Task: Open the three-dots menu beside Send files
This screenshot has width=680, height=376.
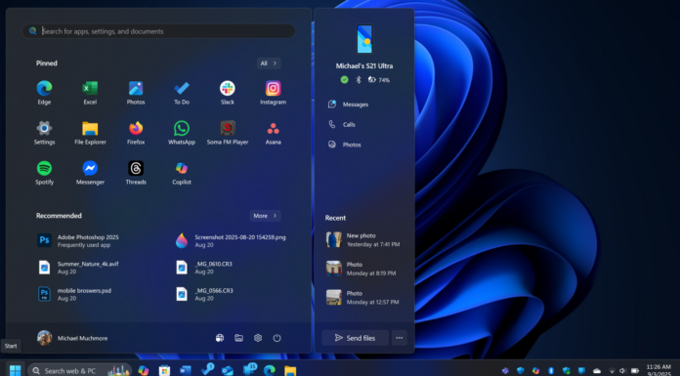Action: tap(399, 338)
